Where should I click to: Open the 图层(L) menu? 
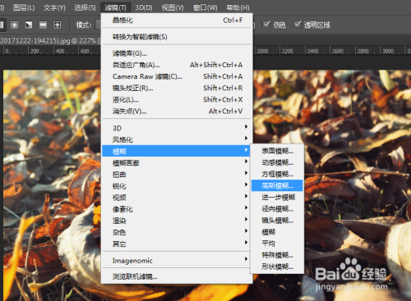click(x=24, y=7)
